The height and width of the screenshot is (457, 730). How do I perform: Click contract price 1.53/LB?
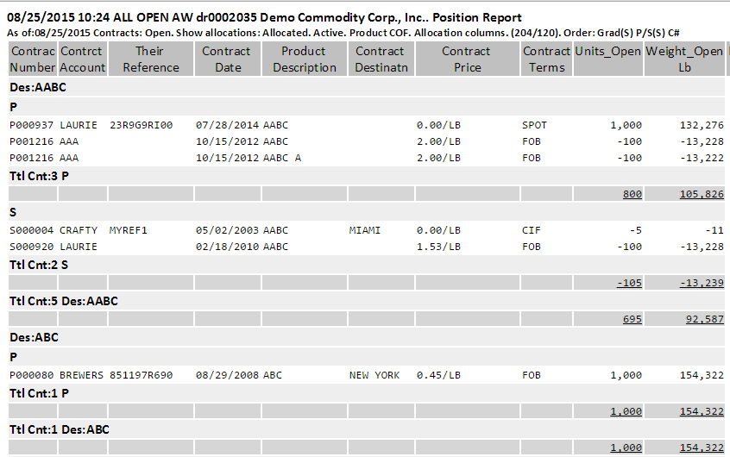coord(438,247)
